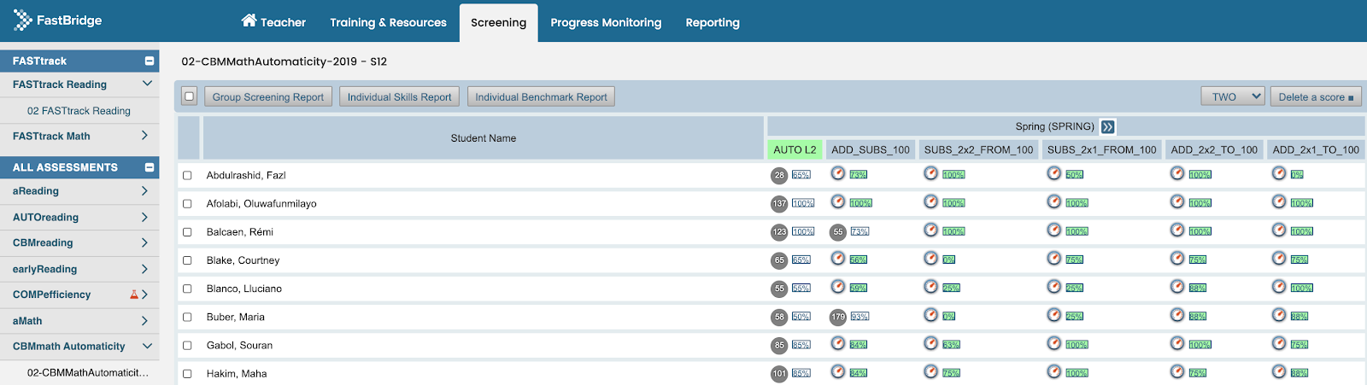Select Abdulrashid, Fazl row checkbox
This screenshot has width=1367, height=385.
187,175
